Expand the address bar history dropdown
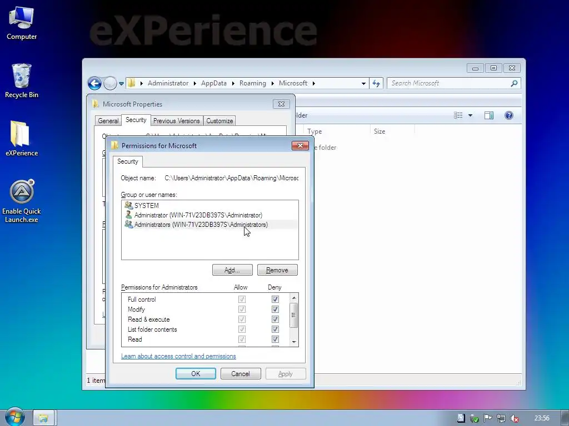This screenshot has height=426, width=569. tap(363, 83)
